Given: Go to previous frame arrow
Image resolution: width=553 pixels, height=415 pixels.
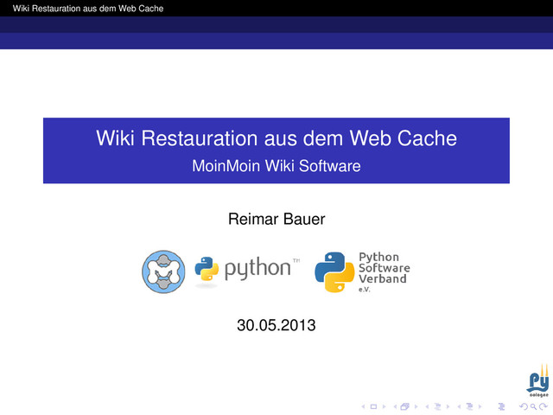Looking at the screenshot, I should pos(396,406).
